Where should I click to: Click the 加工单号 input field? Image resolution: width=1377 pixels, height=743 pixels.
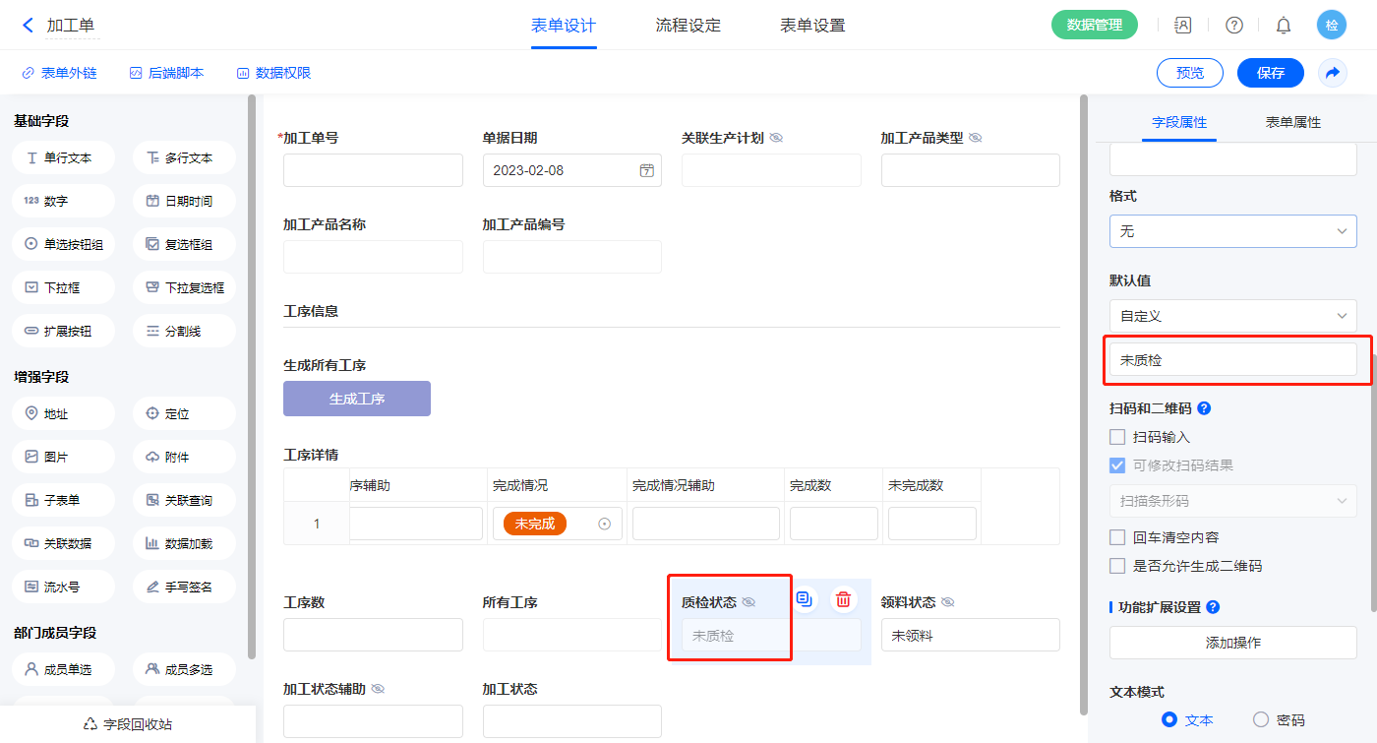click(373, 170)
